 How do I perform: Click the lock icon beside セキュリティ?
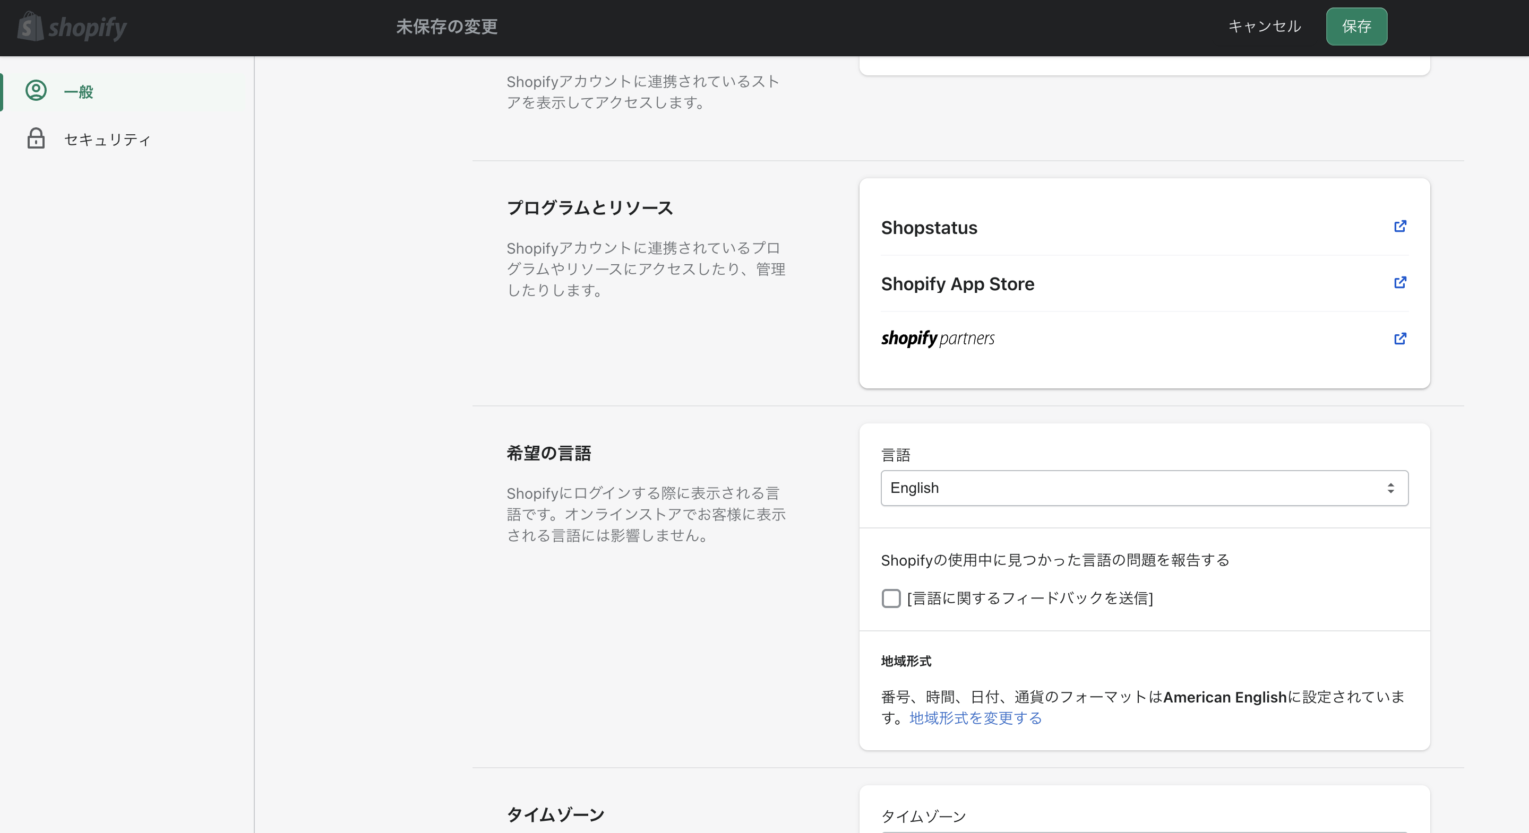click(x=35, y=140)
